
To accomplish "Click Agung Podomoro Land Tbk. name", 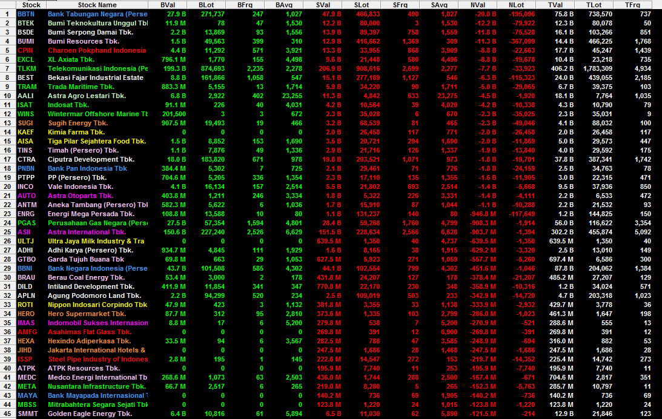I will [x=94, y=296].
